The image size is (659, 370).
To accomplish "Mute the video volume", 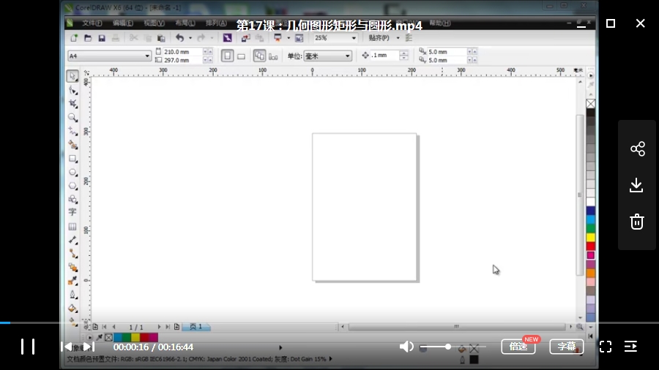I will tap(406, 347).
